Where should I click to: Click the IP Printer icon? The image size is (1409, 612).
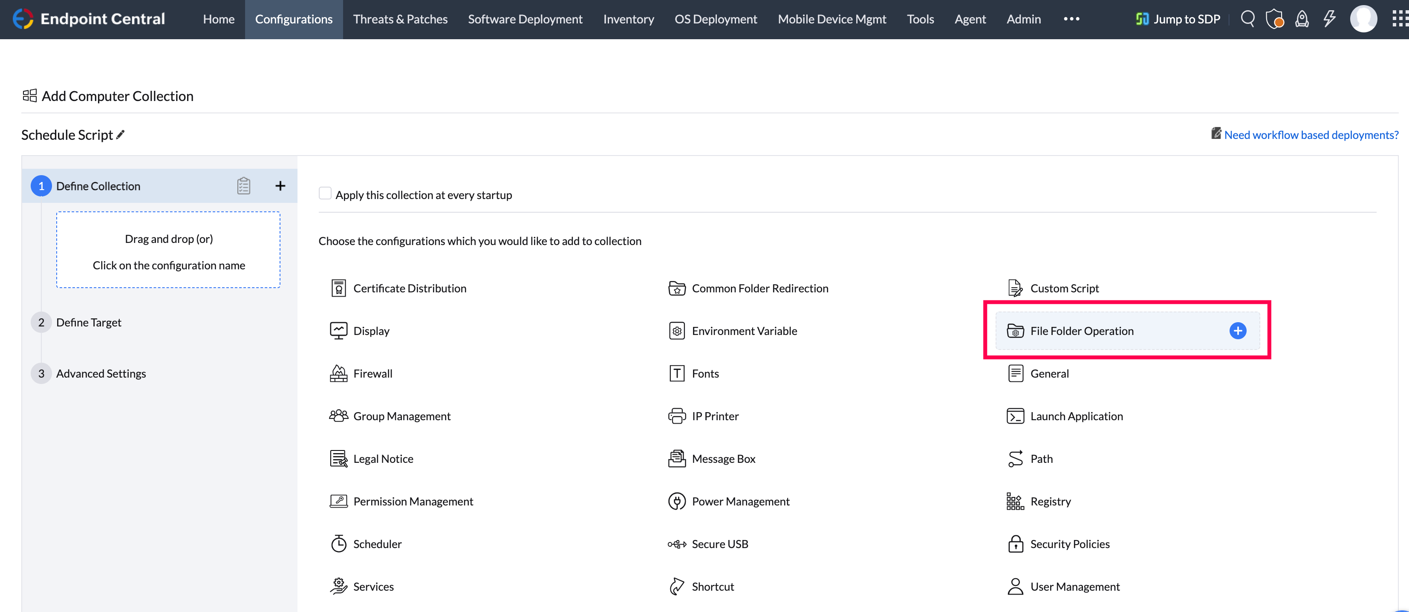677,416
